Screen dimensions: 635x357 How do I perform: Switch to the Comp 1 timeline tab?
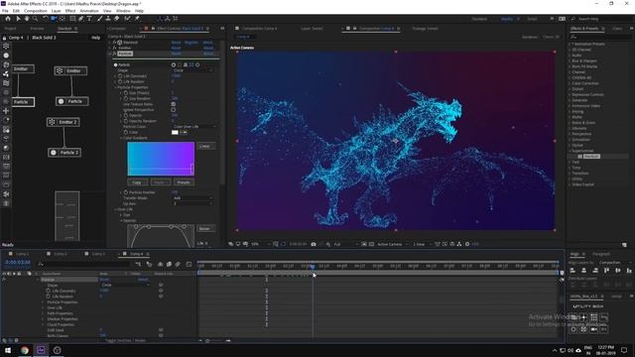tap(22, 254)
